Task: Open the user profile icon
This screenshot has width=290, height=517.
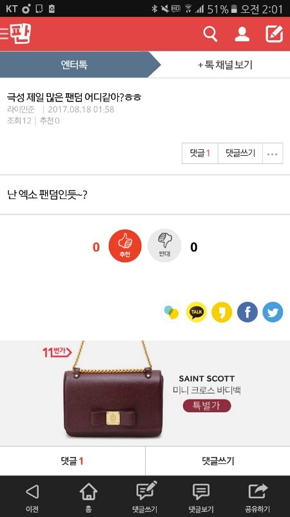Action: coord(242,34)
